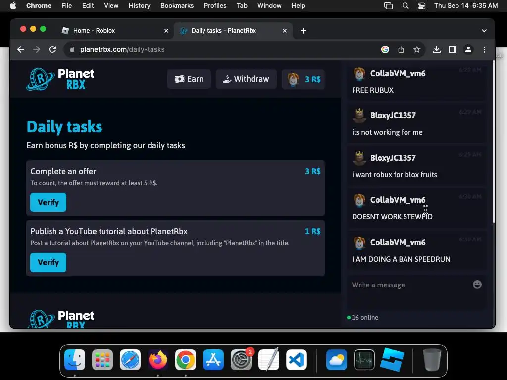This screenshot has height=380, width=507.
Task: Click BloxyJC1357 on 'its not working' message
Action: click(393, 115)
